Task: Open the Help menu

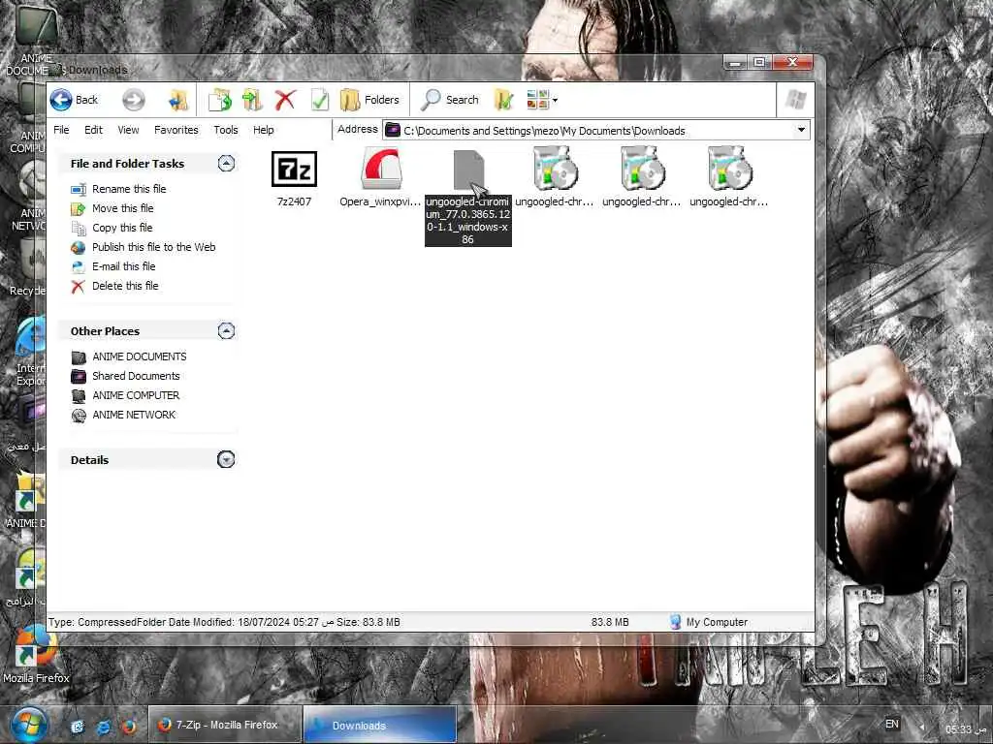Action: coord(264,130)
